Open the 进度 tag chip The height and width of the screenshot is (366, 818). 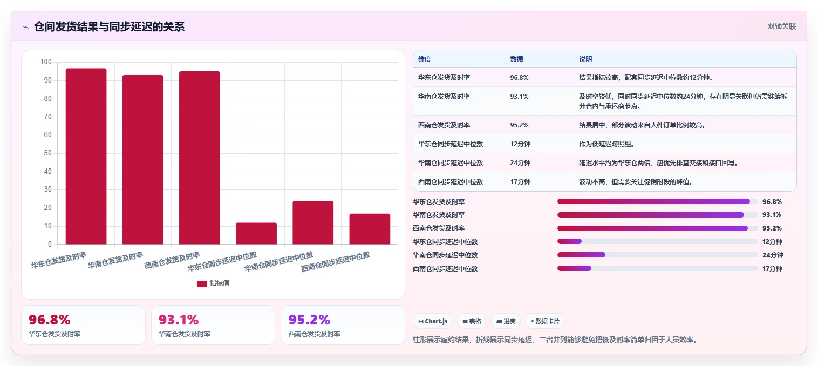pos(506,321)
